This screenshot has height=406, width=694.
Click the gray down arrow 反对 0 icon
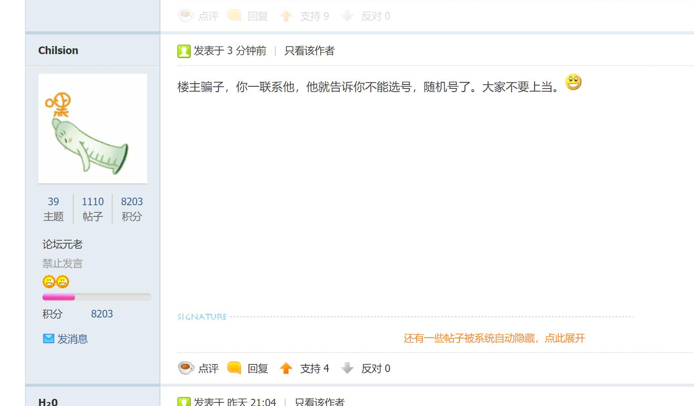tap(347, 368)
